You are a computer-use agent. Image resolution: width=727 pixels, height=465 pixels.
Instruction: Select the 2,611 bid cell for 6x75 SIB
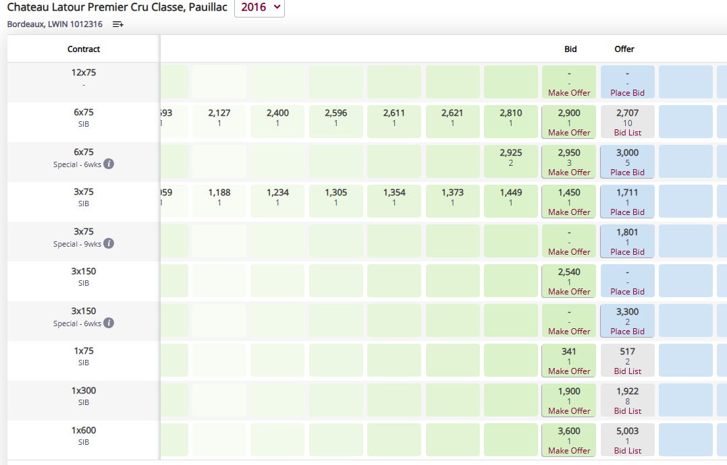click(x=394, y=122)
